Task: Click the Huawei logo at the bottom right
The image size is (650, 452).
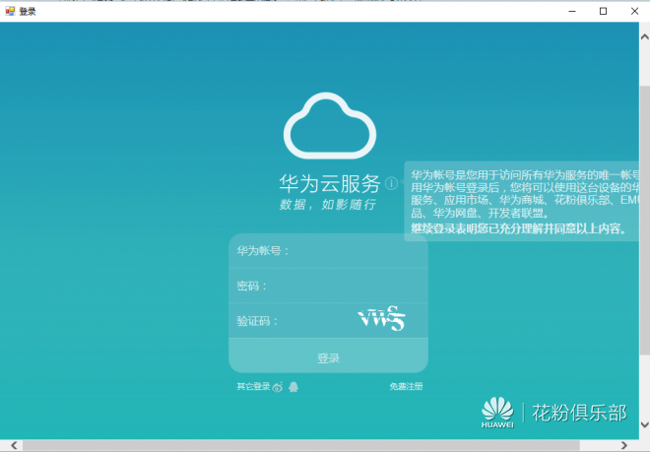Action: coord(497,413)
